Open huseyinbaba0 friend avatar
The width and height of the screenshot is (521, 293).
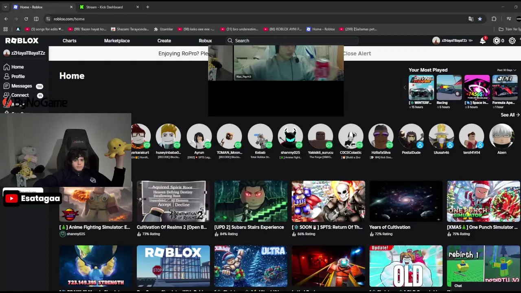tap(169, 137)
